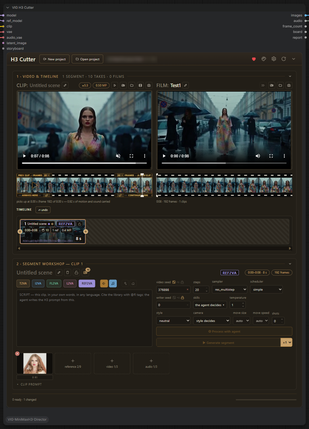Open the skills dropdown 'the agent decides'
309x429 pixels.
210,305
